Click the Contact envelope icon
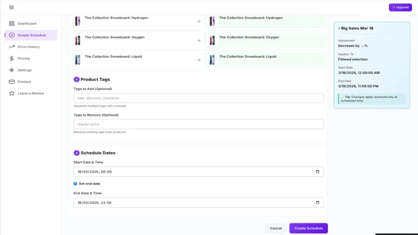The image size is (418, 235). pos(11,82)
